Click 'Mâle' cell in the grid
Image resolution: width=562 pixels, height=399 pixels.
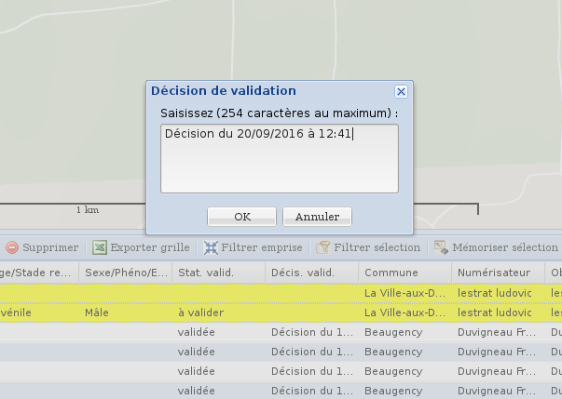point(98,313)
